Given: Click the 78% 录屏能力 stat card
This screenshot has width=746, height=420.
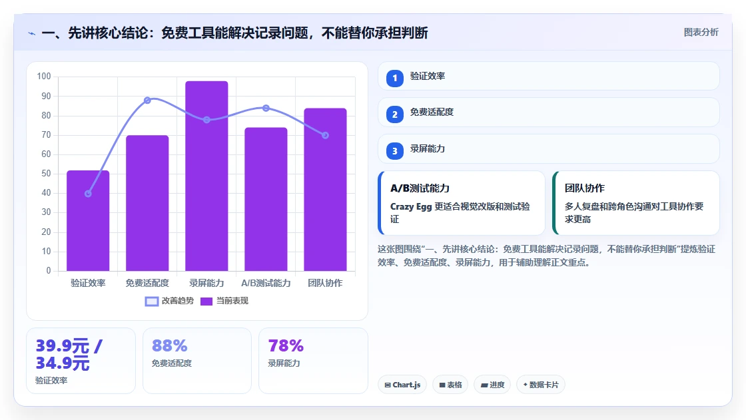Looking at the screenshot, I should click(314, 361).
